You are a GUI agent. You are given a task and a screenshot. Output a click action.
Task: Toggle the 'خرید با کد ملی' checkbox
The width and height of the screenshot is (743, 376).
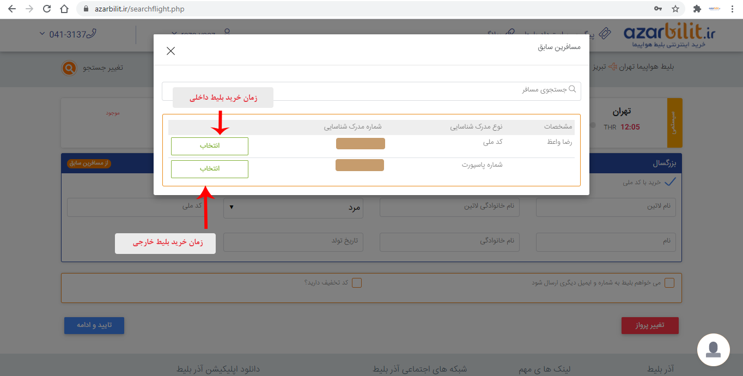[x=670, y=182]
